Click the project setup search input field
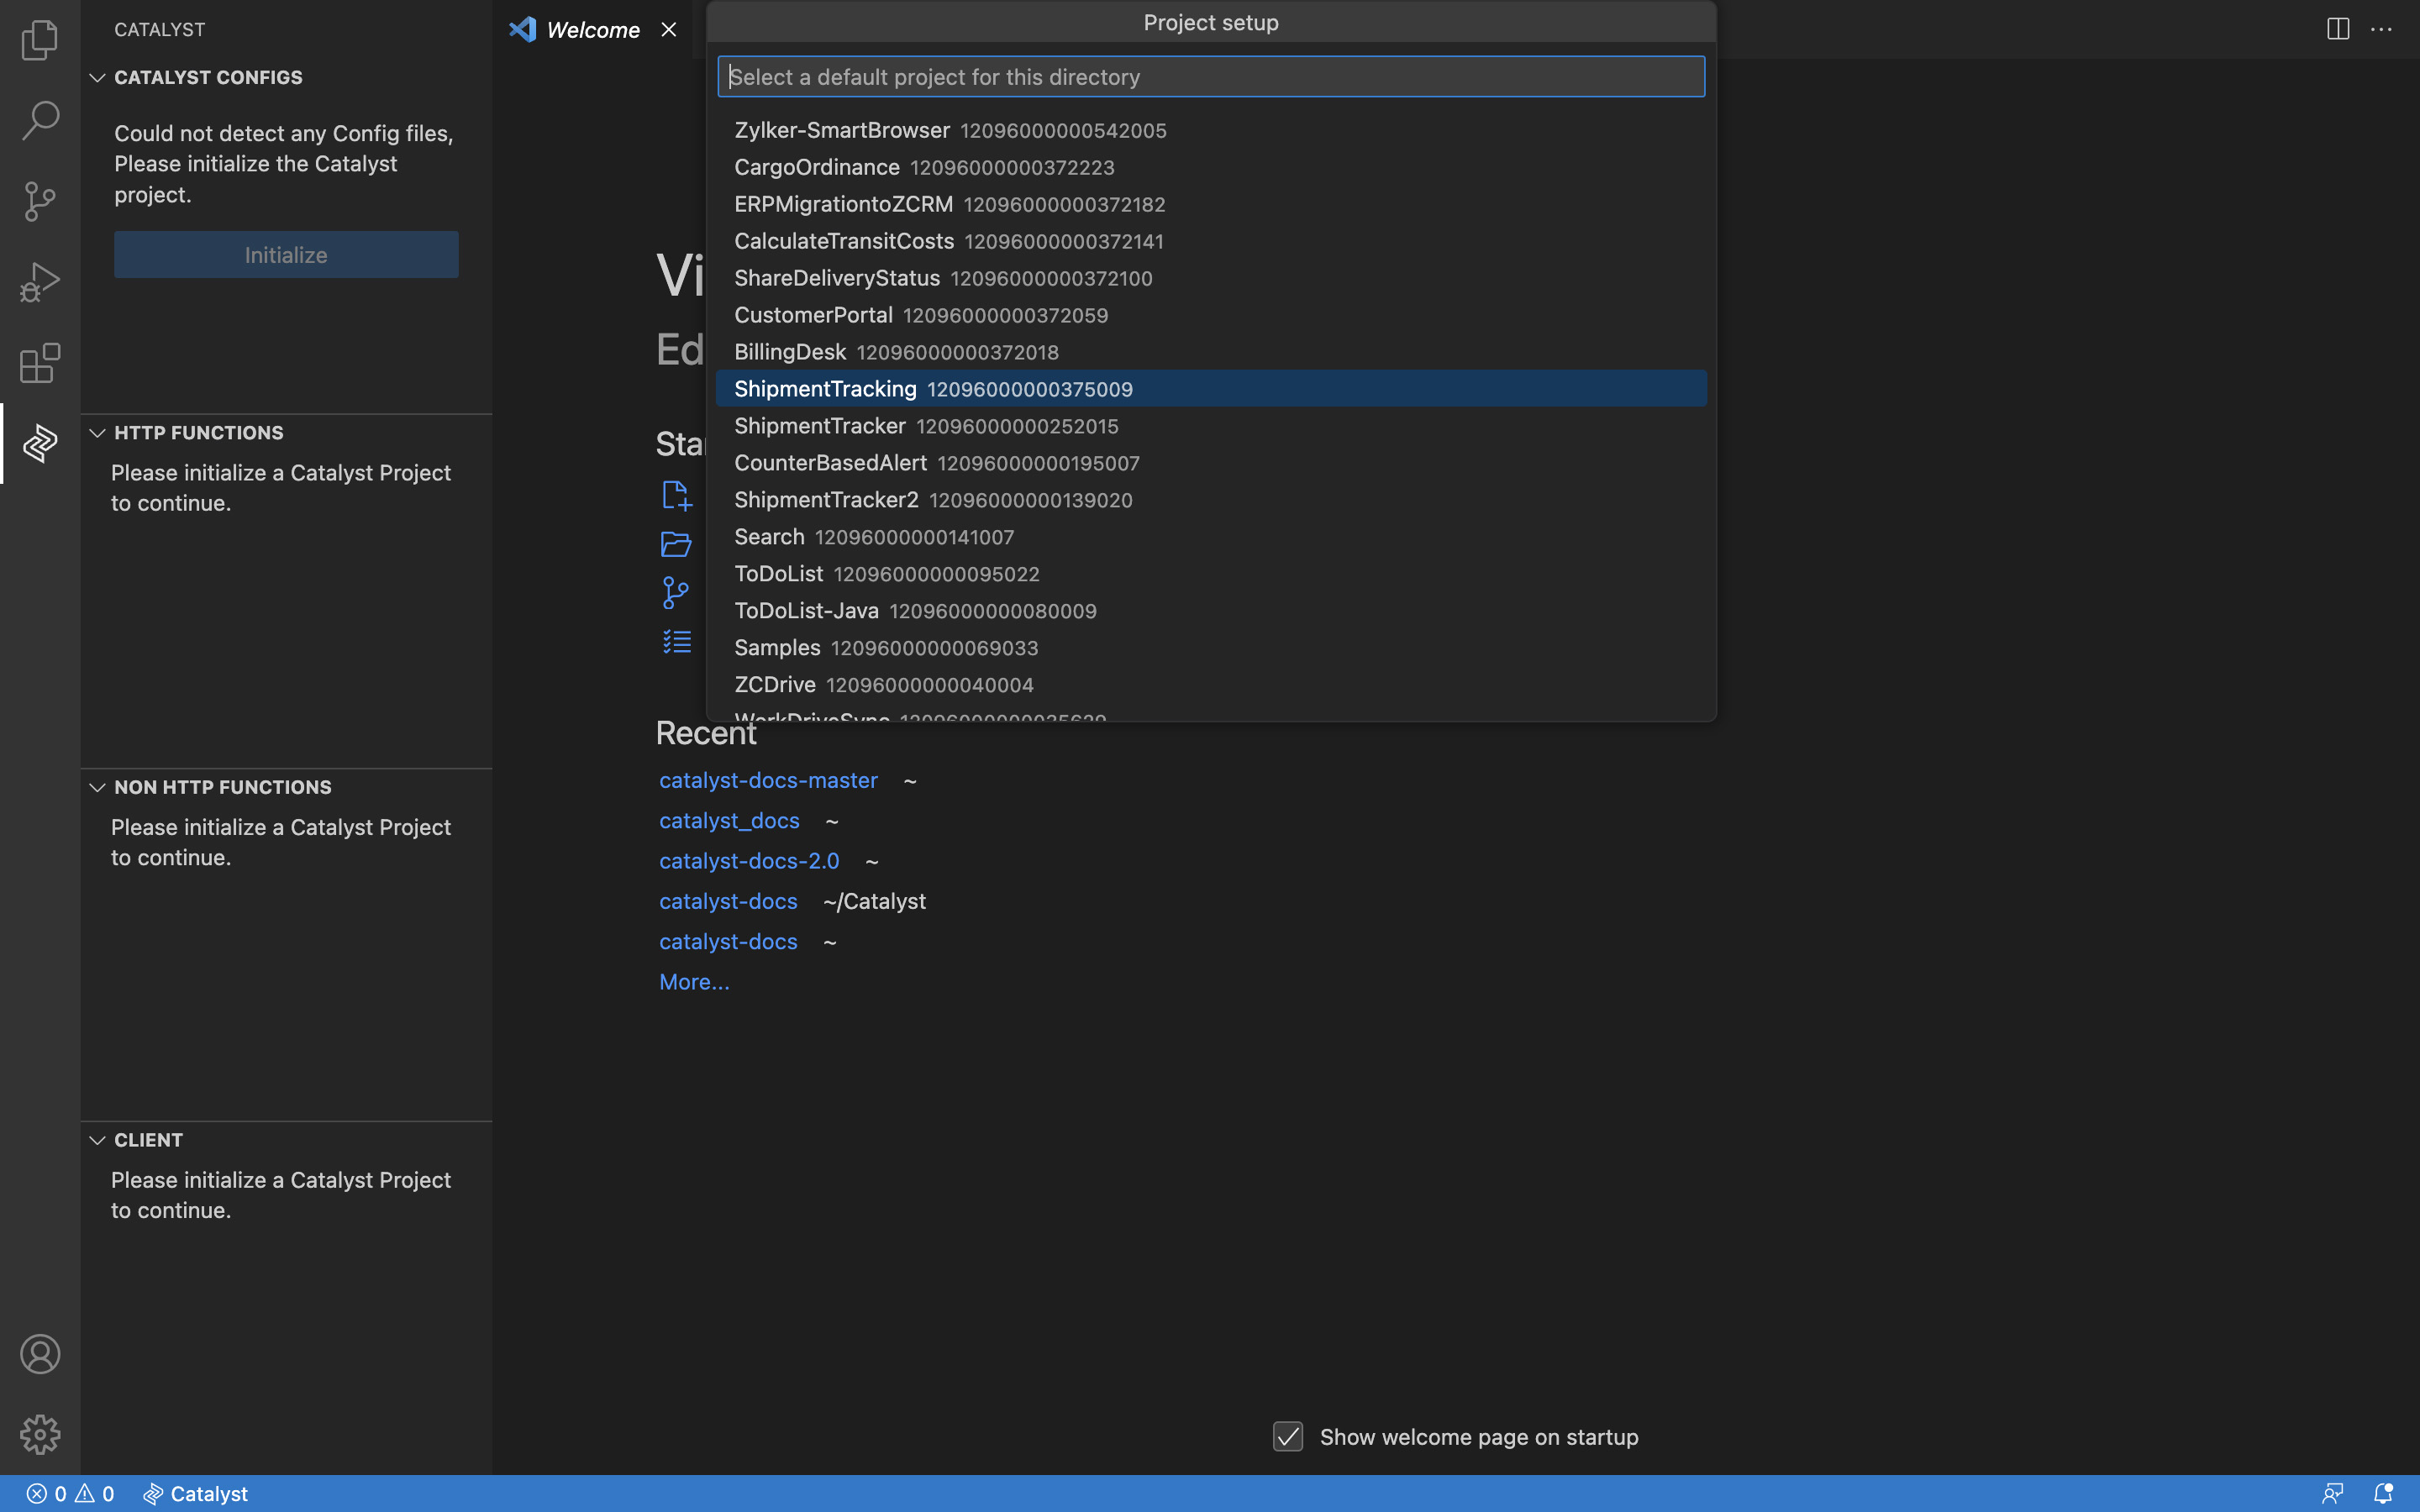This screenshot has height=1512, width=2420. (x=1209, y=76)
